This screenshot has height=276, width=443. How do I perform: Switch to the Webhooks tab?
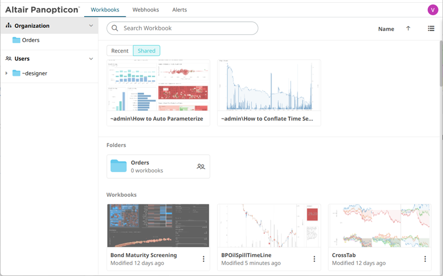click(146, 10)
